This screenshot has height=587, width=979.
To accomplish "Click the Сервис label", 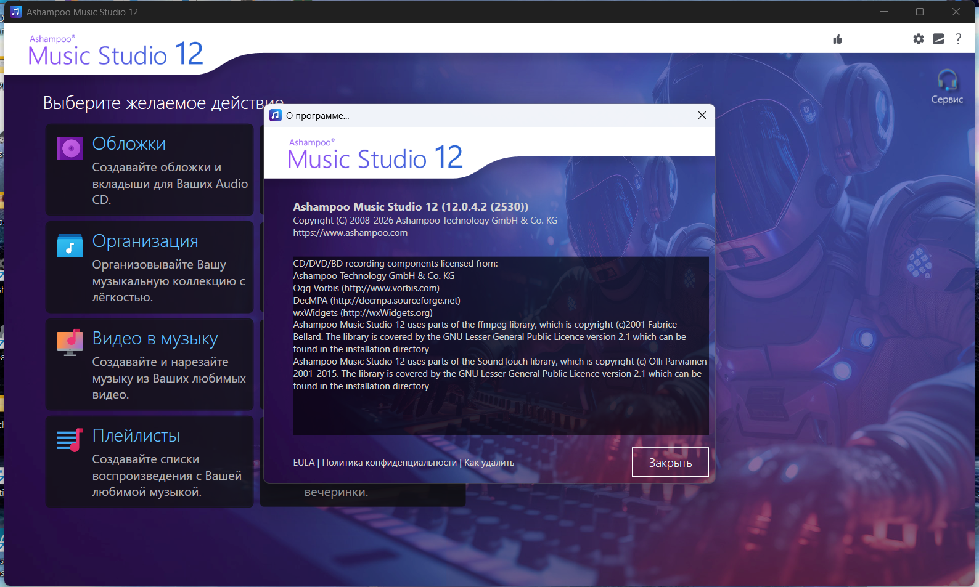I will (947, 99).
